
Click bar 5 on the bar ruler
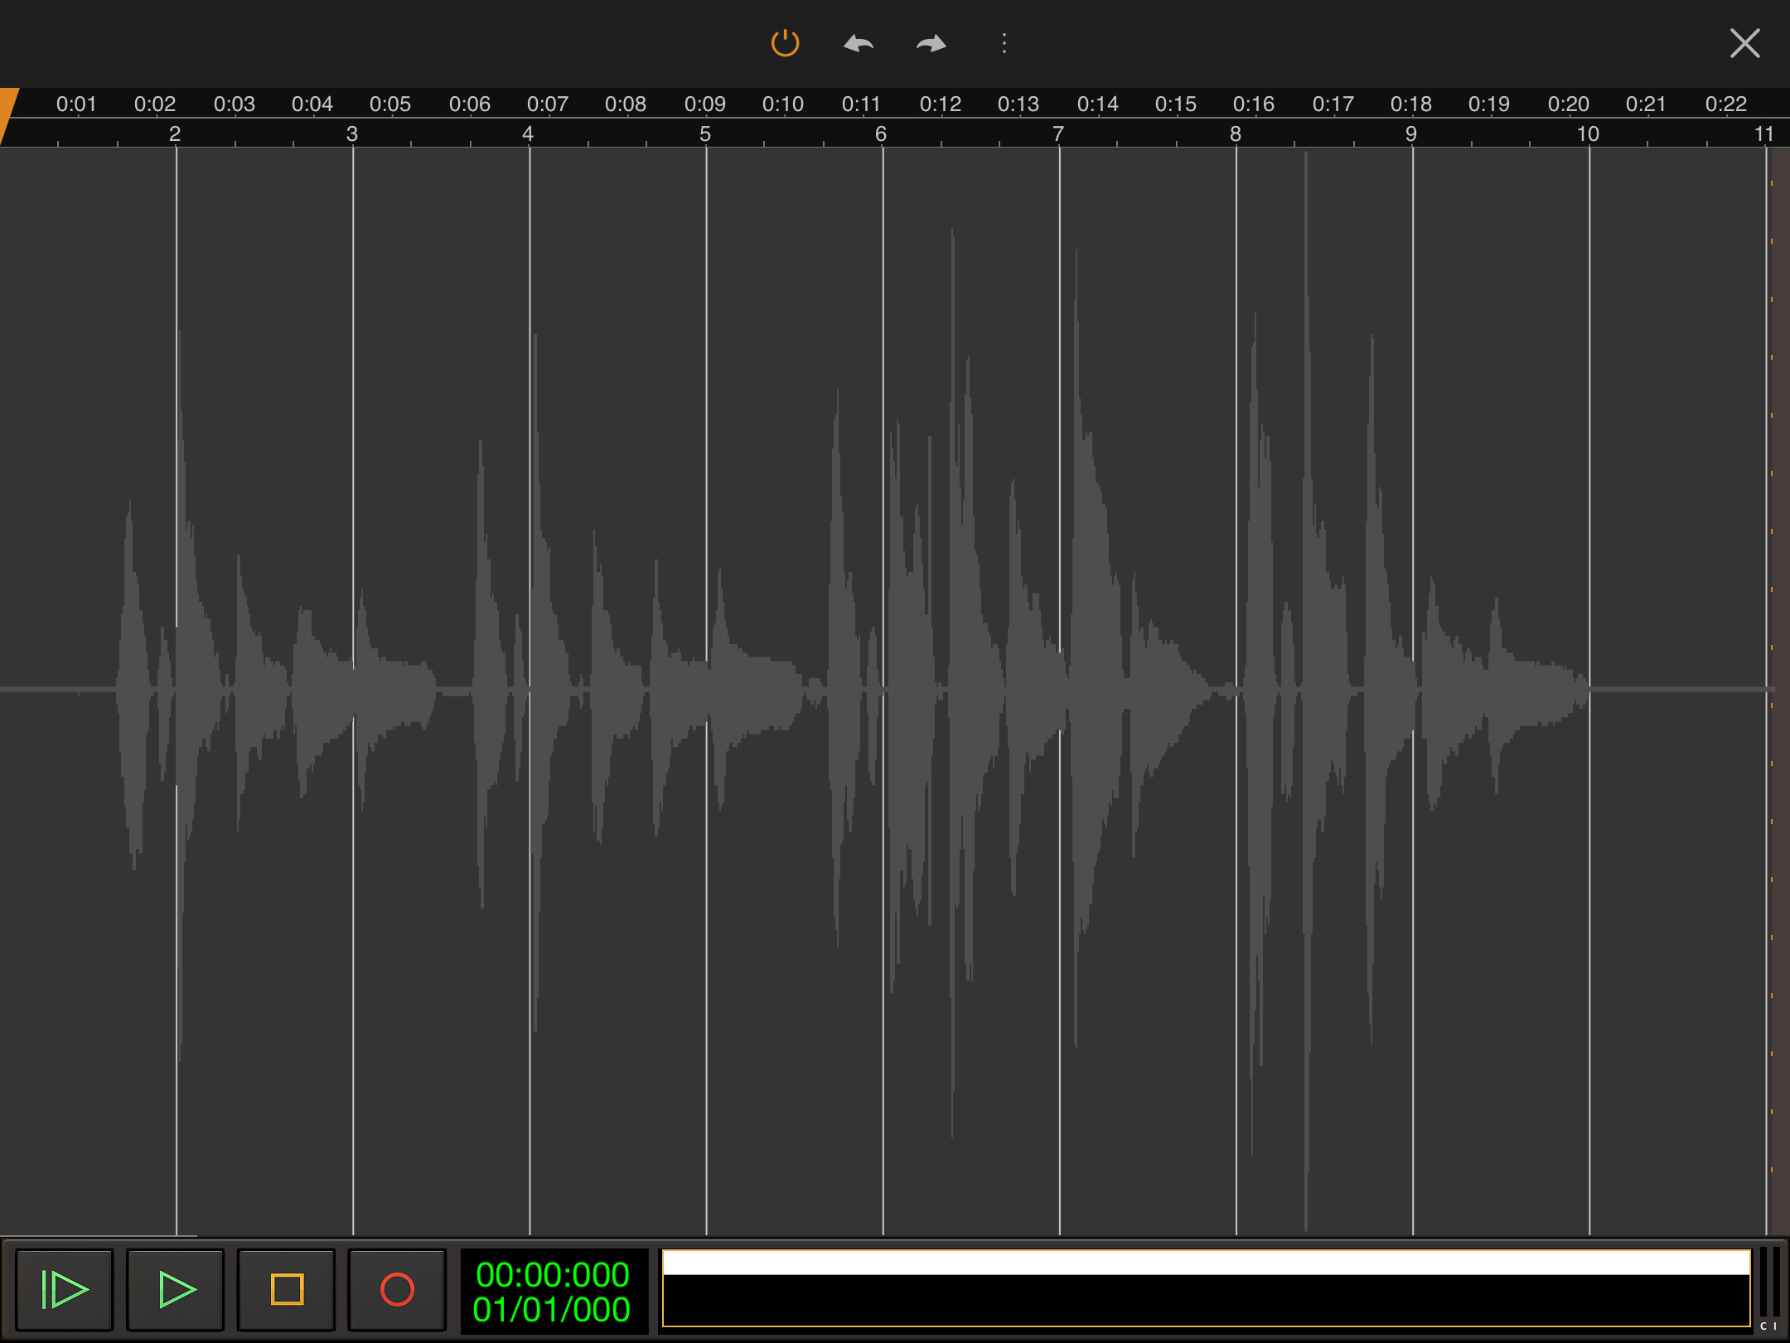(705, 133)
